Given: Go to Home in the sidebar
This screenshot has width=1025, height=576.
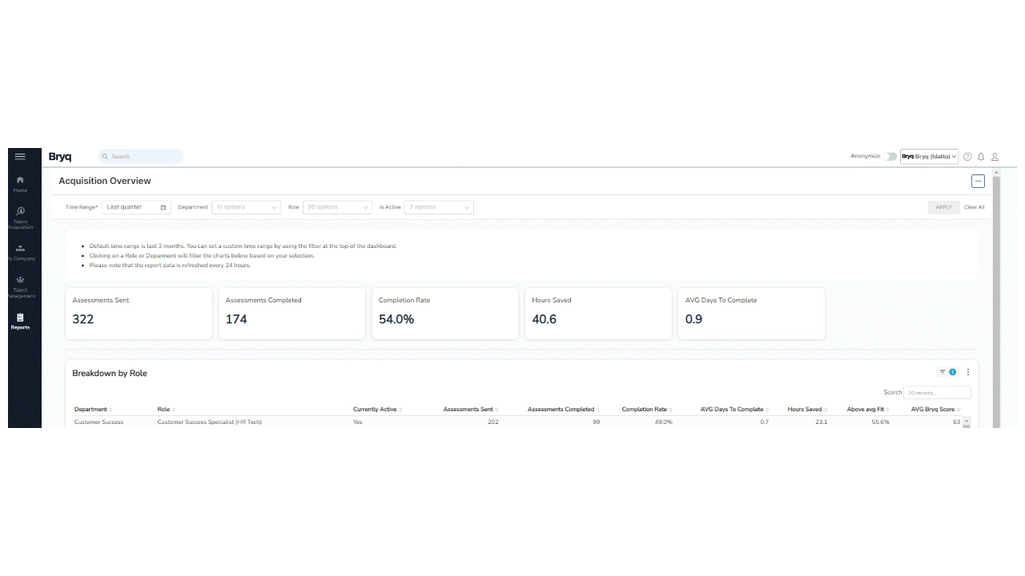Looking at the screenshot, I should point(20,184).
